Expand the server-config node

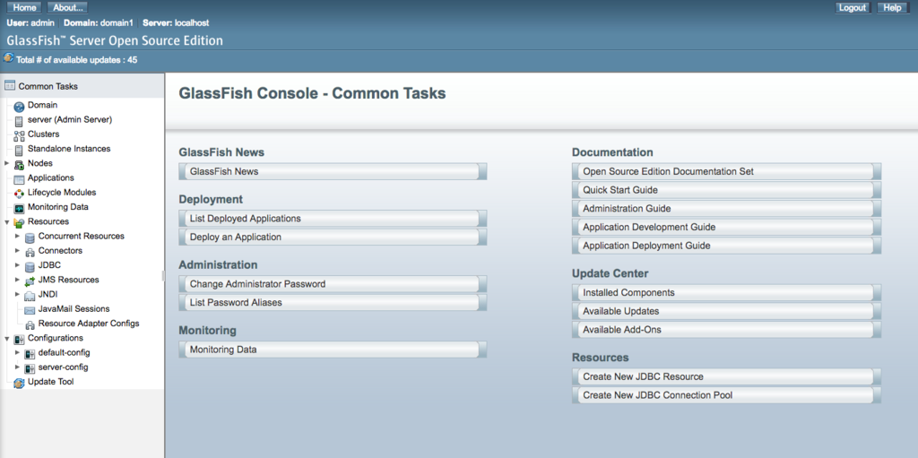click(18, 367)
